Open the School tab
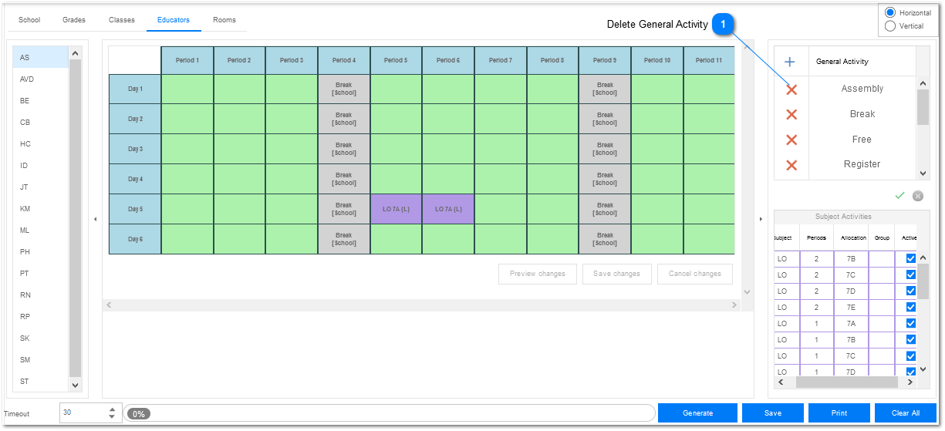 29,20
